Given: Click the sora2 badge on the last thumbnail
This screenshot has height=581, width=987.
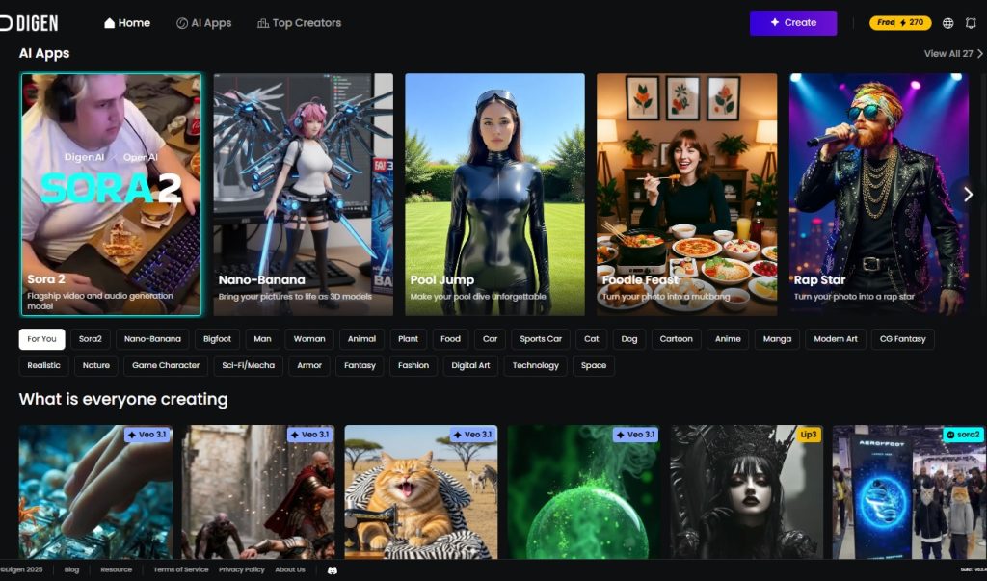Looking at the screenshot, I should [x=962, y=435].
